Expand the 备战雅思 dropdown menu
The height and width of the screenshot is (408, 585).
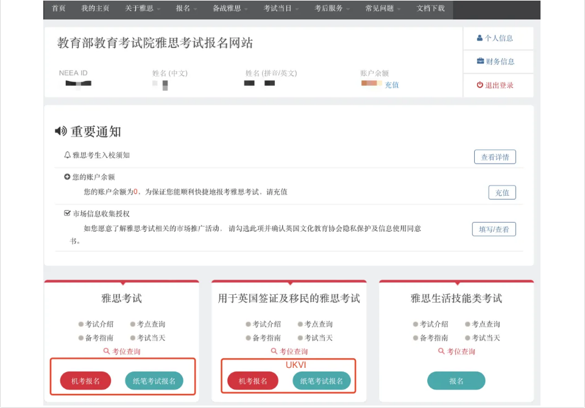coord(230,8)
